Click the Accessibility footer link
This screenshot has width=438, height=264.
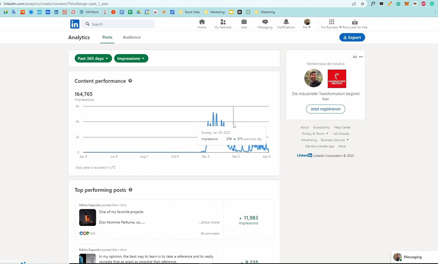coord(321,127)
